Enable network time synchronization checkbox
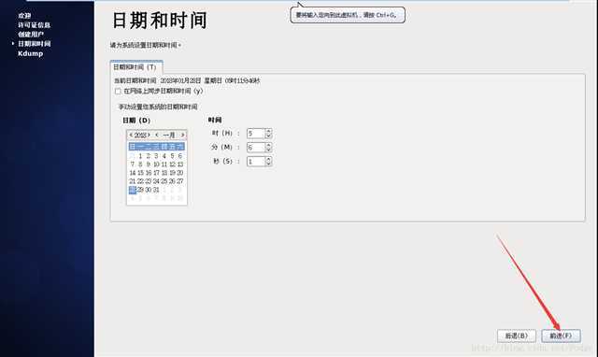The image size is (598, 357). (118, 92)
